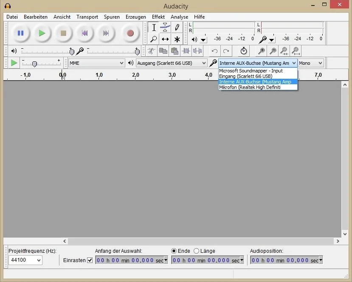
Task: Enable the Einrasten checkbox
Action: point(90,260)
